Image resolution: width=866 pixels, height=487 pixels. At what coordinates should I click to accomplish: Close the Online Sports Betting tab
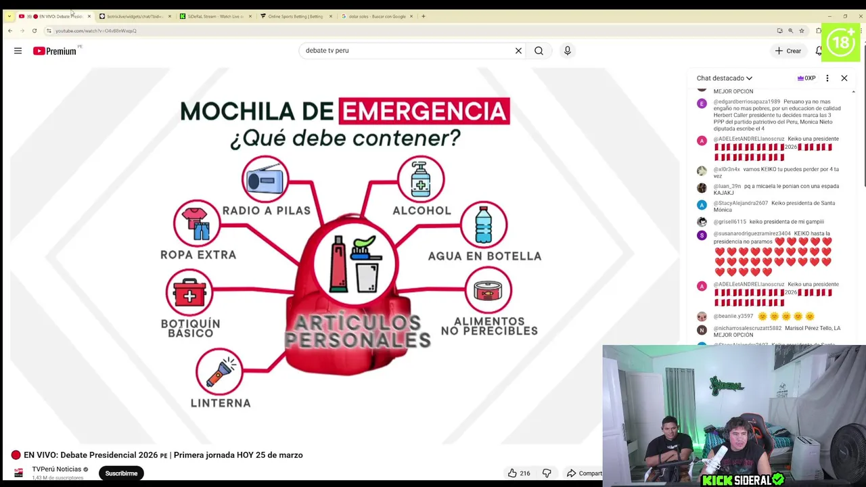point(331,16)
